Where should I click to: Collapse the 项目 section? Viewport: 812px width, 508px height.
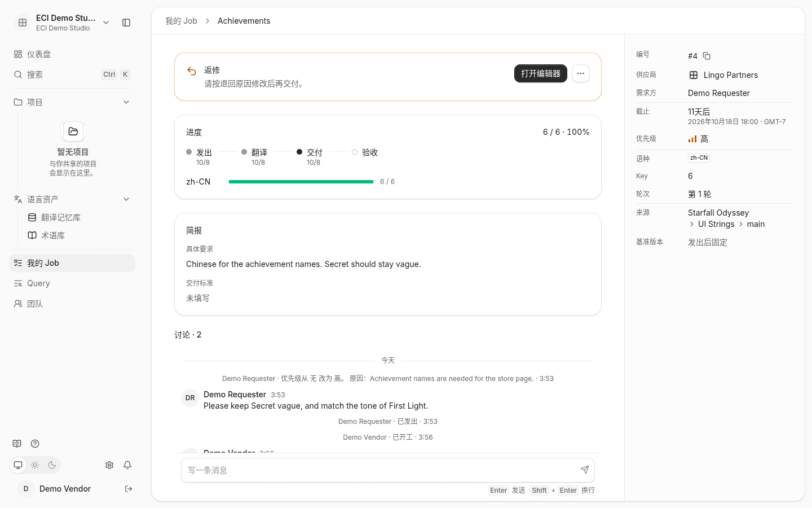126,102
